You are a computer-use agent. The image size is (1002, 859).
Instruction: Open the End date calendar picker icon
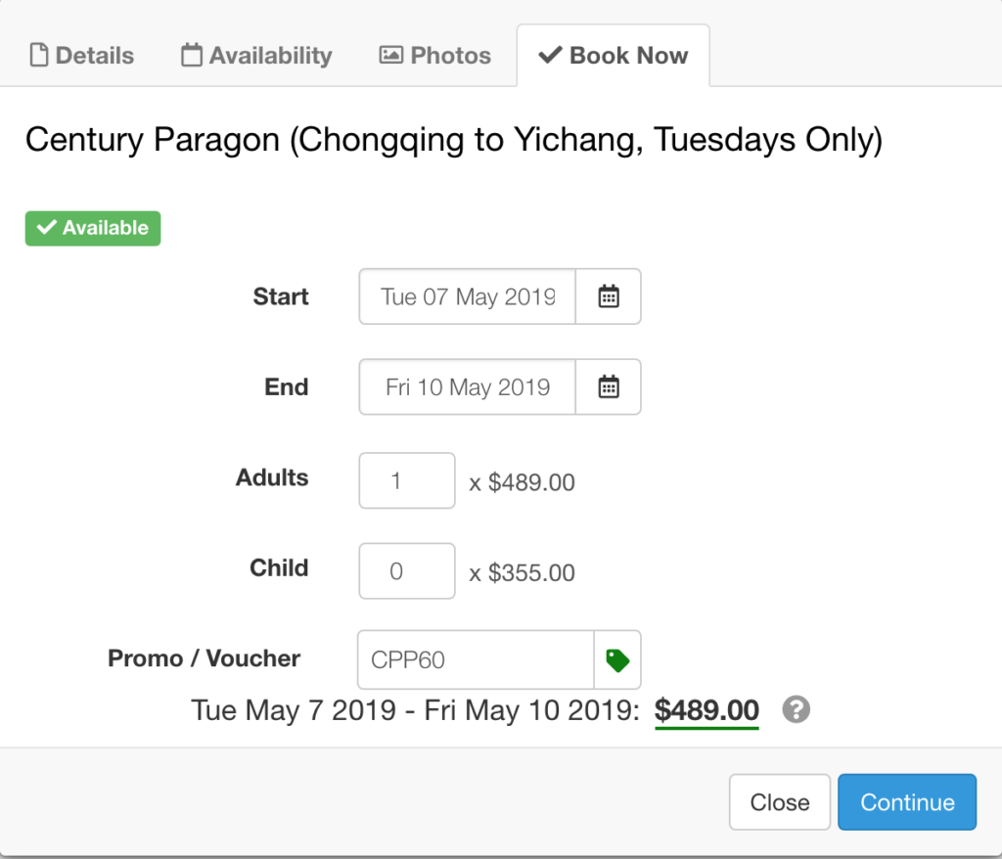point(609,387)
